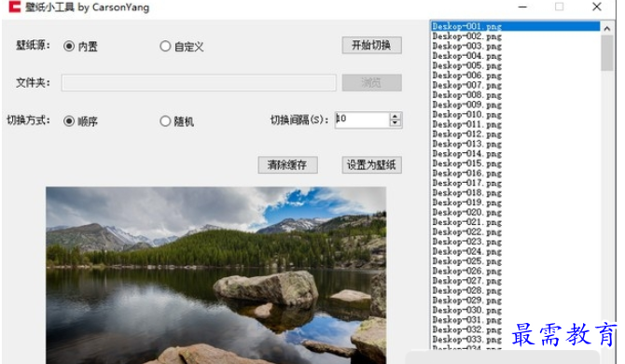
Task: Increase interval with spinner up arrow
Action: point(395,116)
